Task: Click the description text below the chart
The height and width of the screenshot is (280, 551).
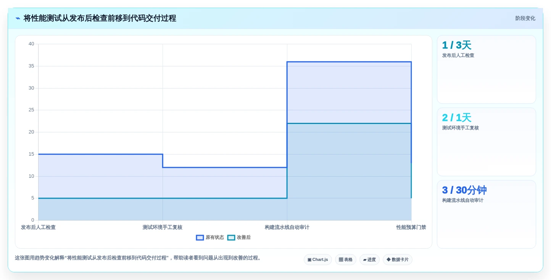Action: pyautogui.click(x=139, y=258)
